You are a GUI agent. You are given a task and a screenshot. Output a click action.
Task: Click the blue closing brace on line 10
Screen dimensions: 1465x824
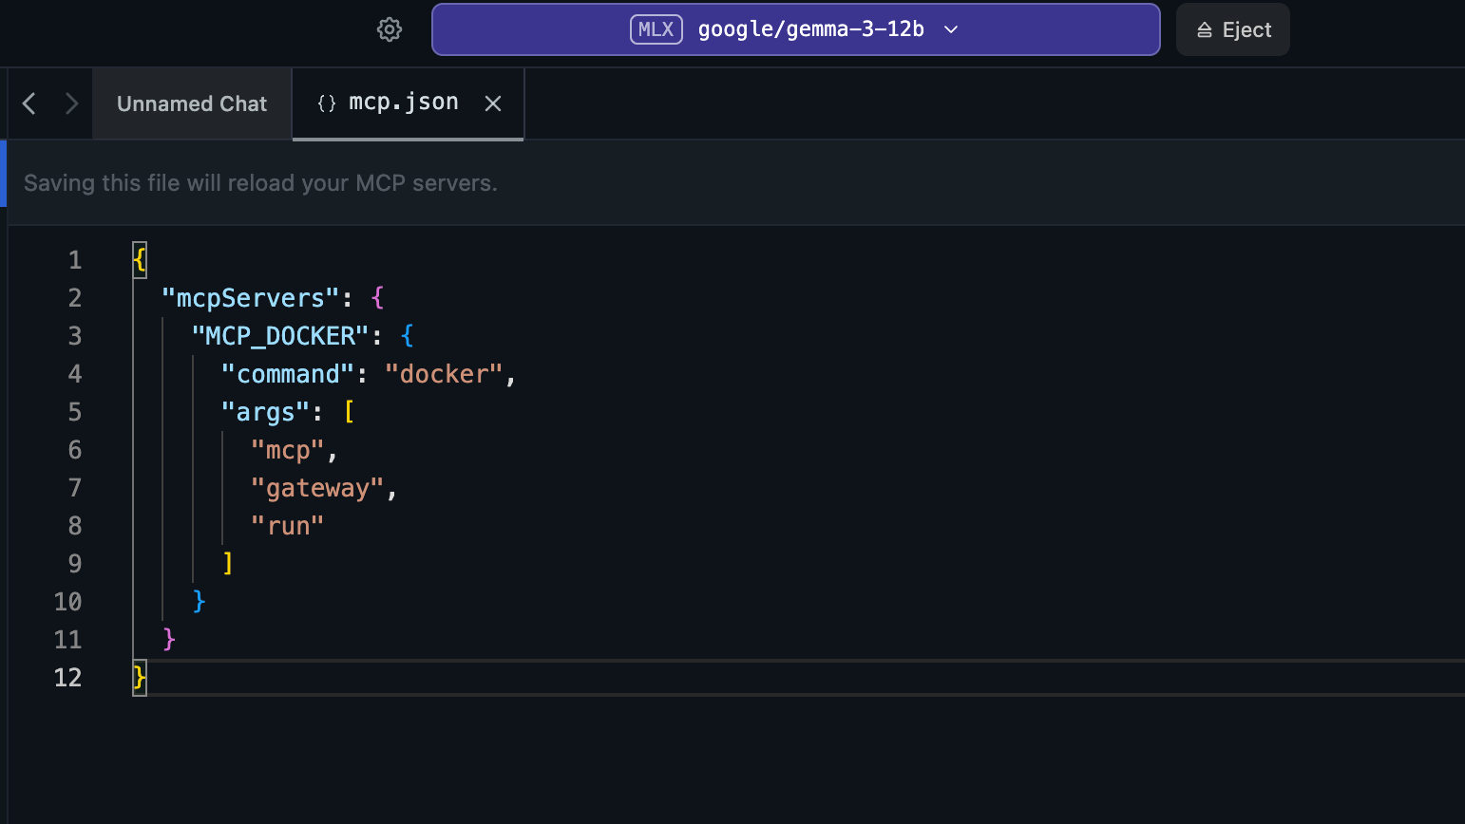coord(199,602)
